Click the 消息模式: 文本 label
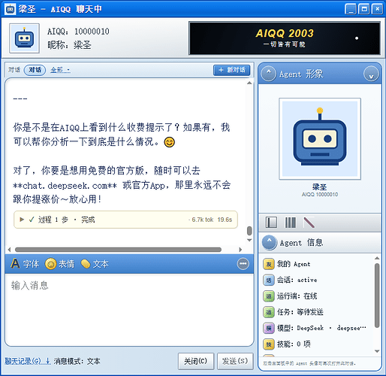Screen dimensions: 386x376 click(x=77, y=361)
